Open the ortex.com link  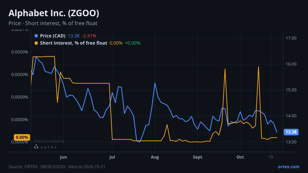pyautogui.click(x=289, y=167)
